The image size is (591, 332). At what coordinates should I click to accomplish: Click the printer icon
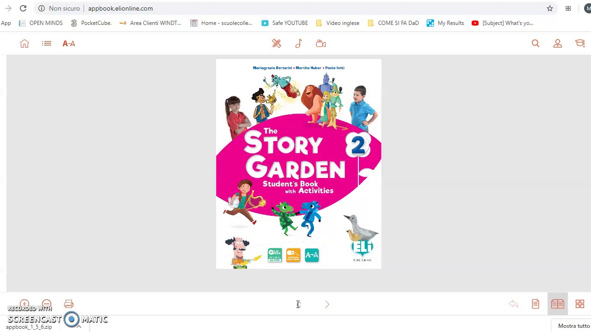pos(69,304)
